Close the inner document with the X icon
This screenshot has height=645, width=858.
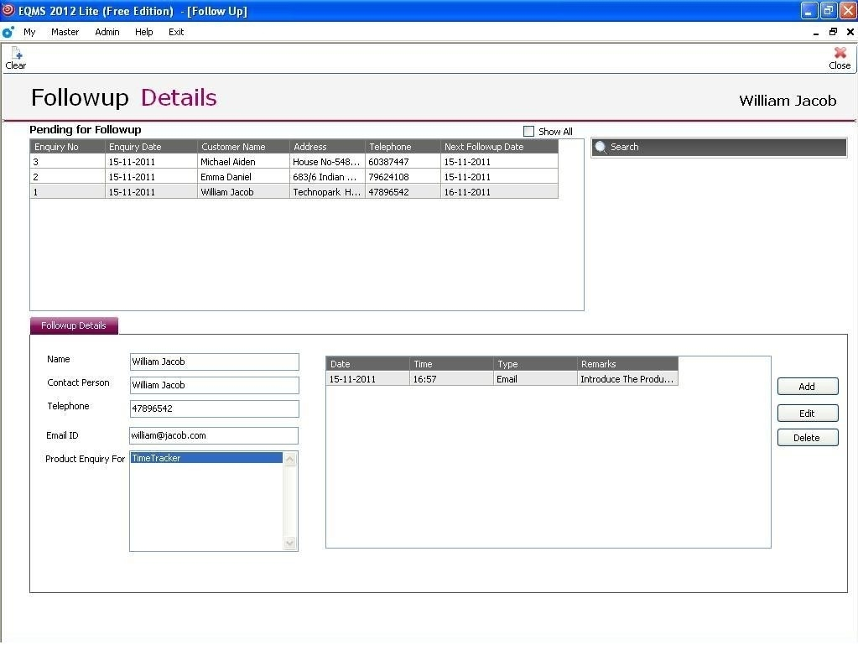coord(850,32)
